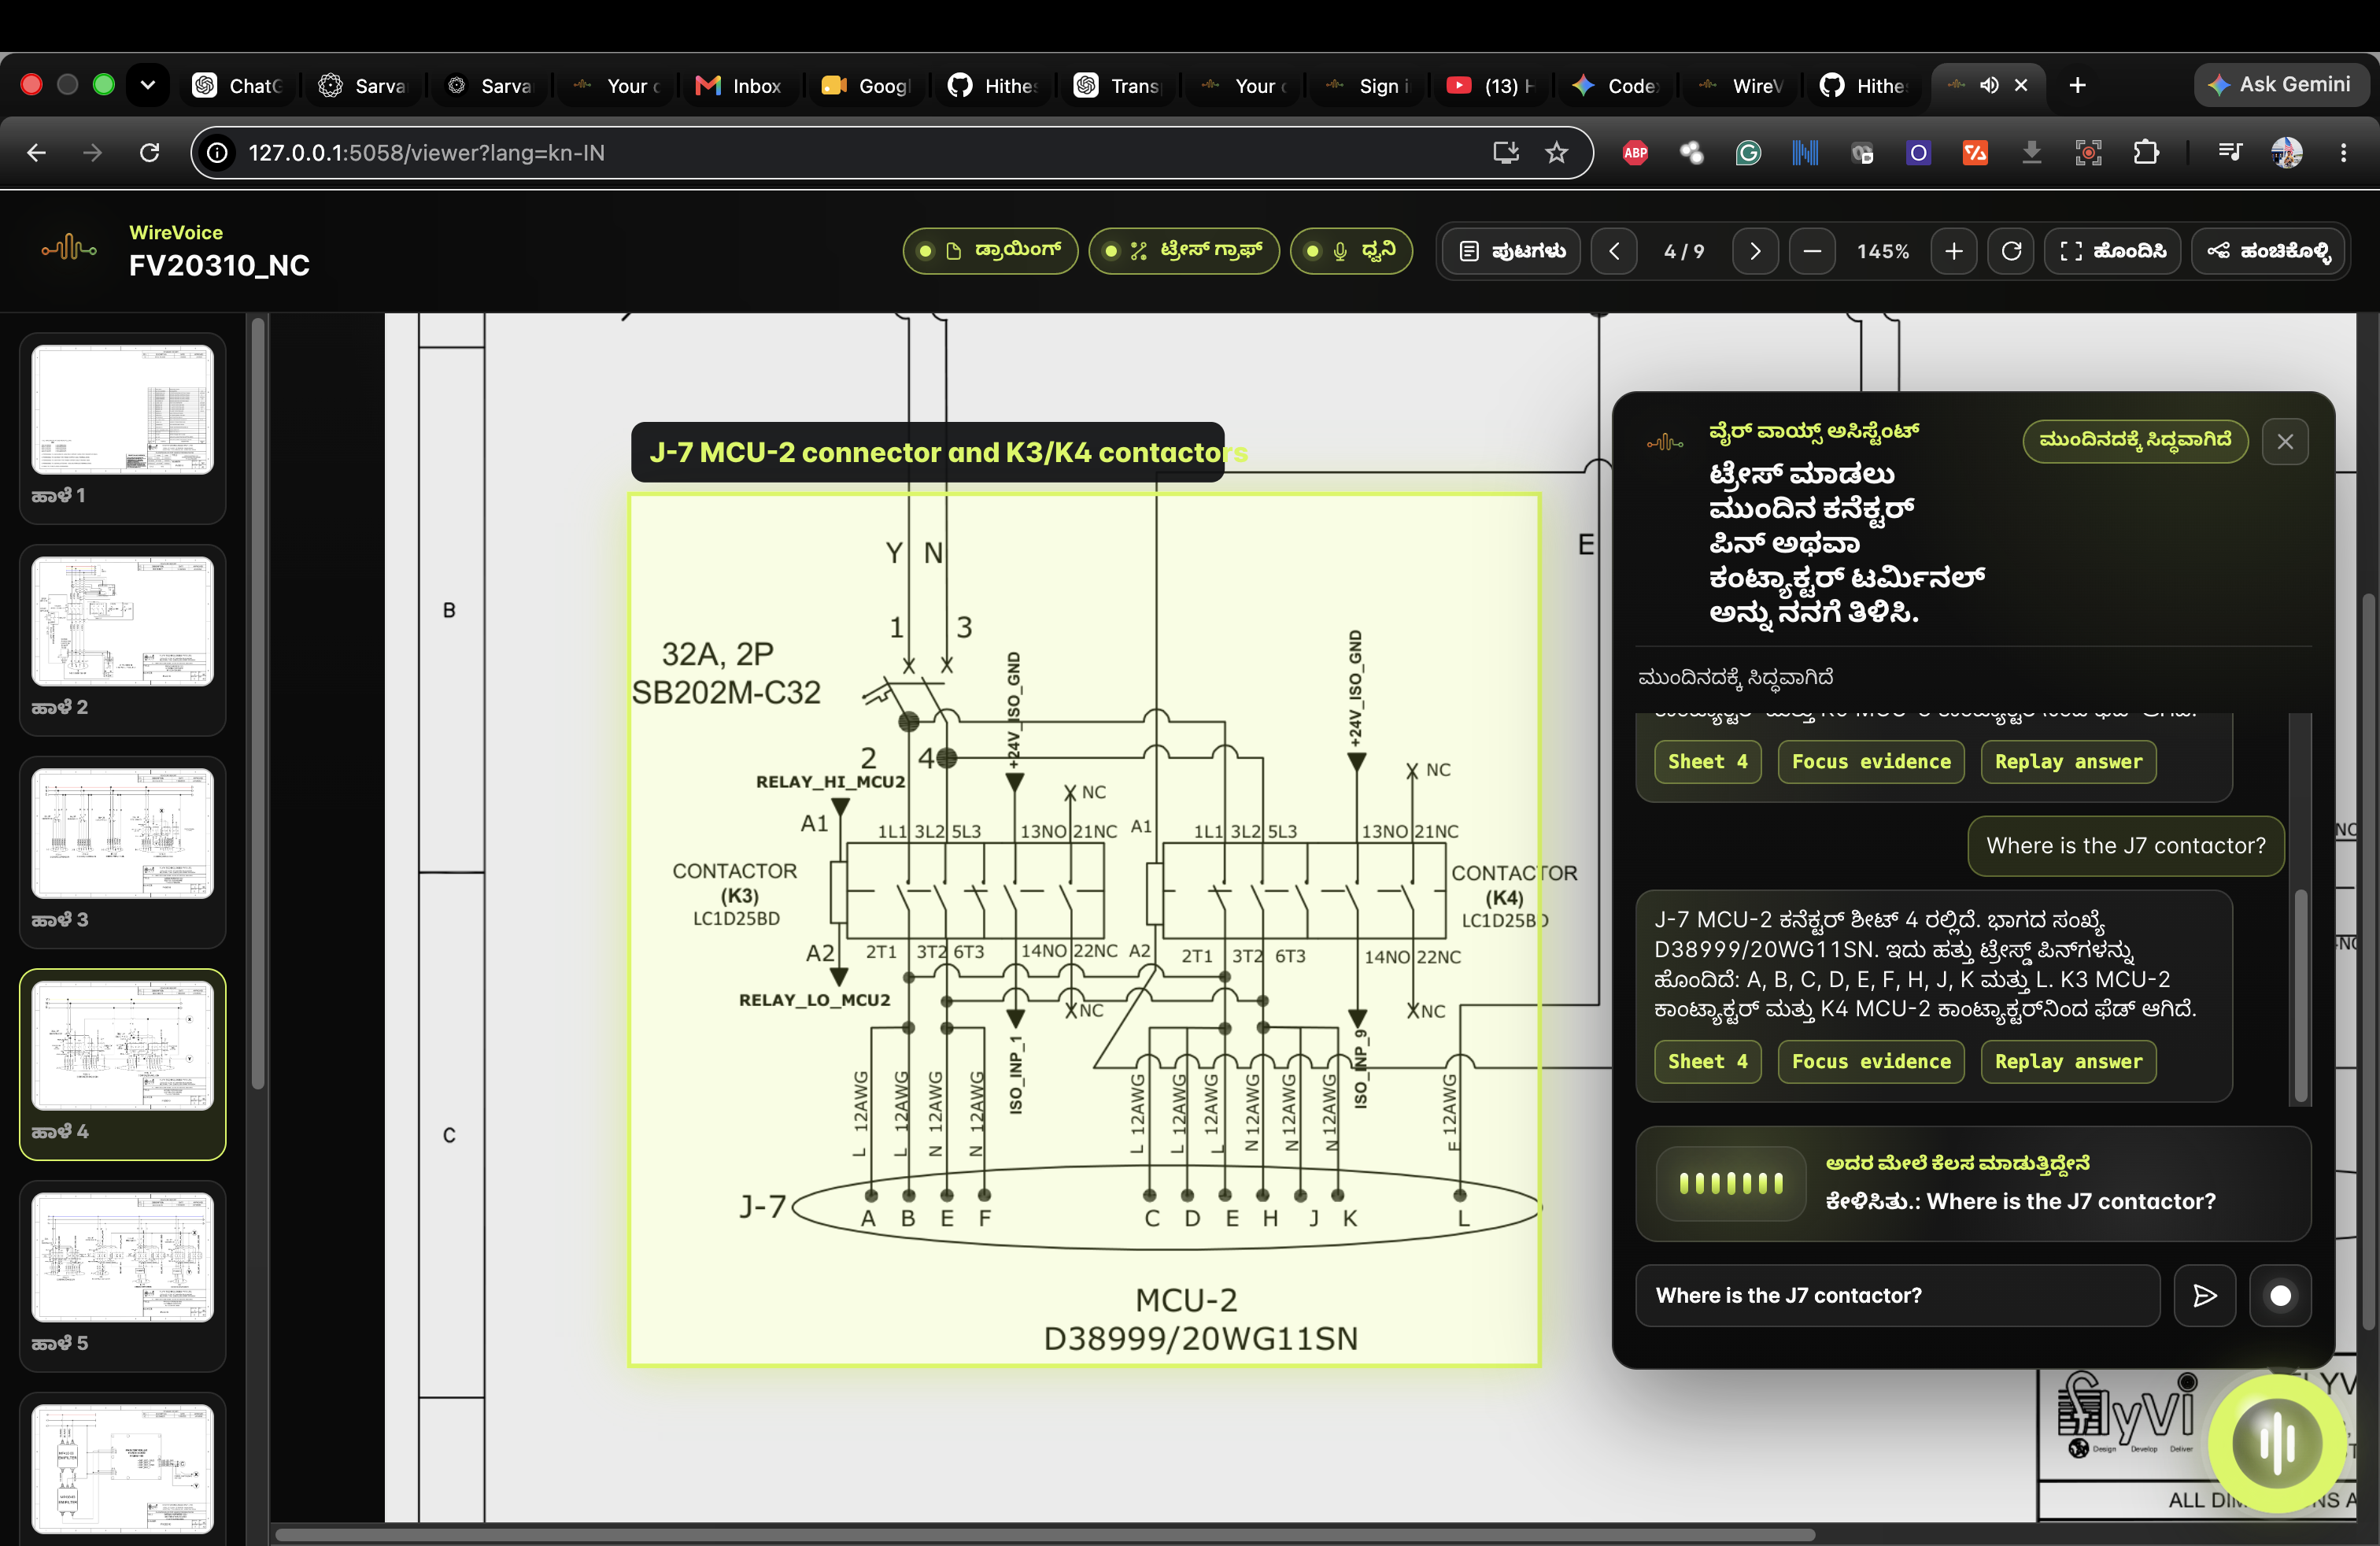Click the record circle beside send

2280,1296
